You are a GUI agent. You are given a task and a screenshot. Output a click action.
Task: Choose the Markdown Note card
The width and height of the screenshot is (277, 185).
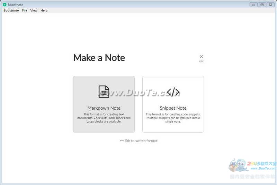tap(104, 104)
